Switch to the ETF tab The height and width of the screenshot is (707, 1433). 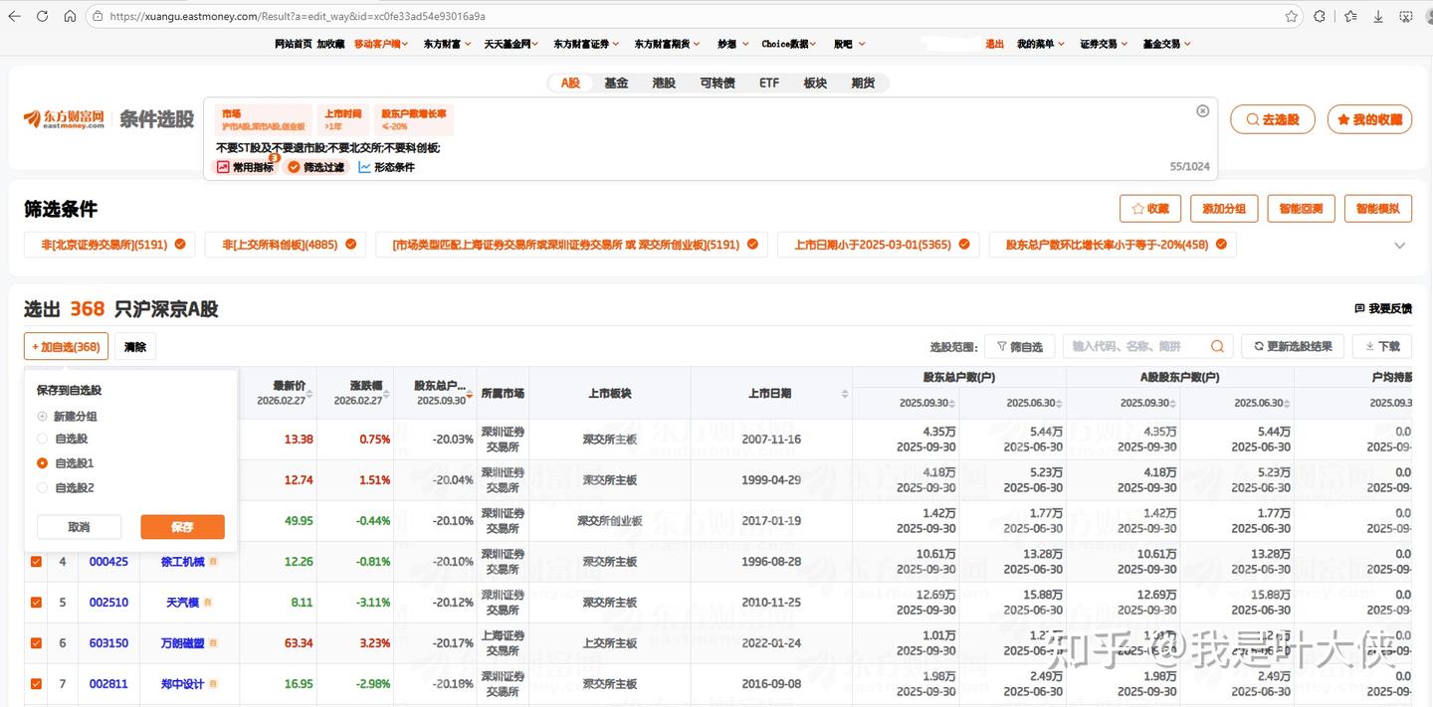pyautogui.click(x=769, y=83)
